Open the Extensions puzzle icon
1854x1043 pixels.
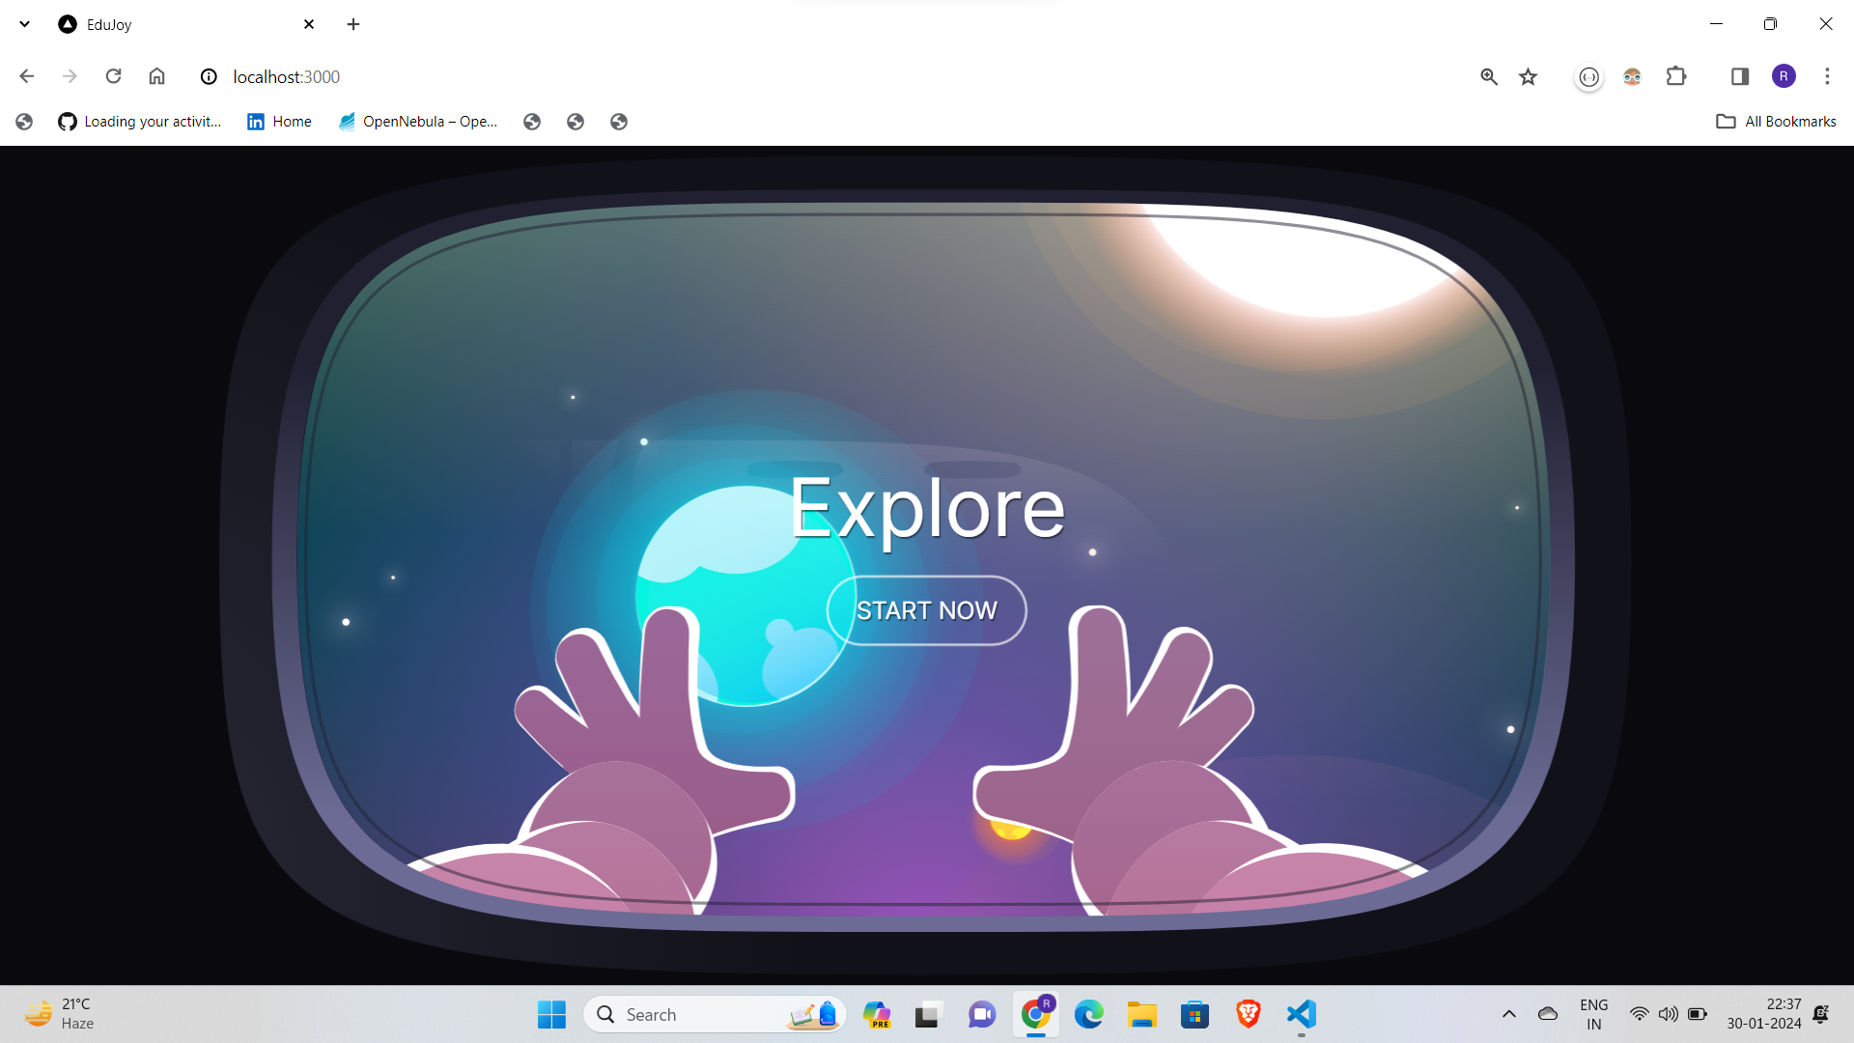point(1676,76)
